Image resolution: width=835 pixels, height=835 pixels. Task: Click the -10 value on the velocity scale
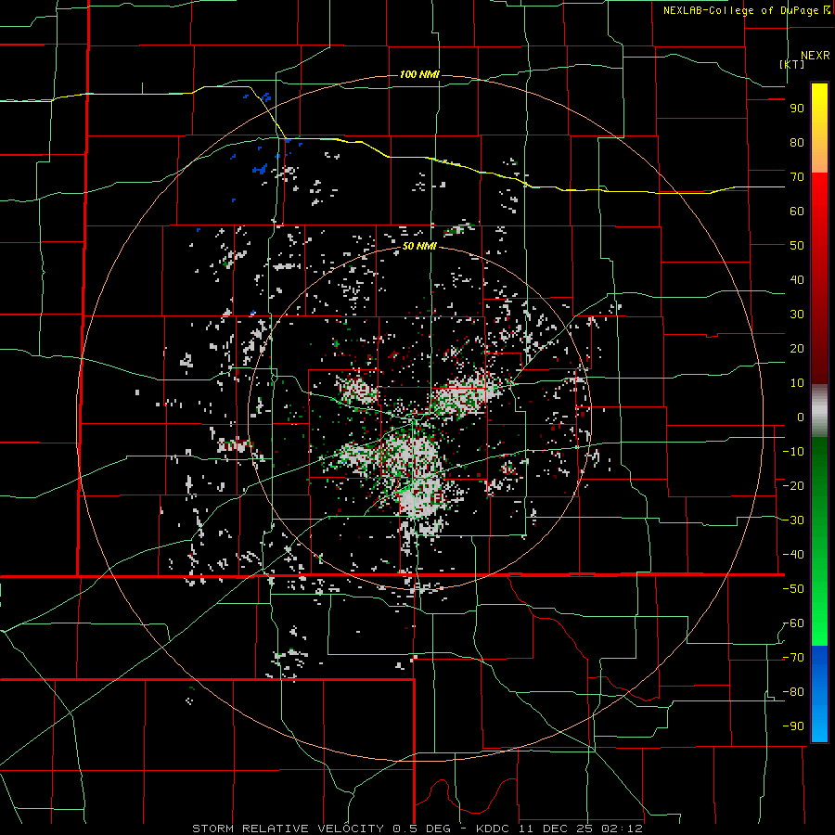(793, 452)
